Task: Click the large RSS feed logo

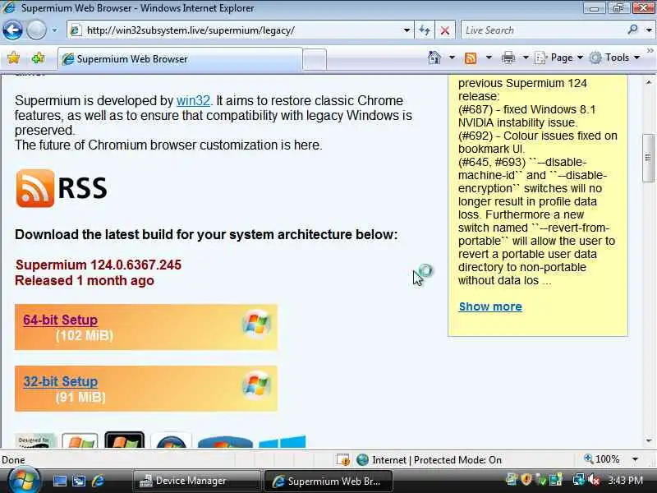Action: coord(62,188)
